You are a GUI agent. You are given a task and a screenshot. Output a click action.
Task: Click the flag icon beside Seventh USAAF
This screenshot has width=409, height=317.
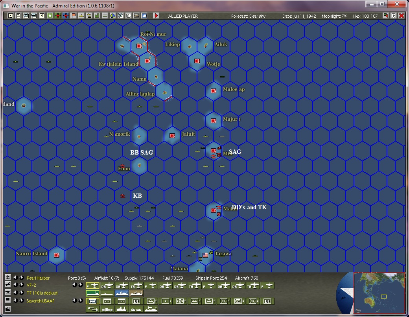click(x=8, y=300)
